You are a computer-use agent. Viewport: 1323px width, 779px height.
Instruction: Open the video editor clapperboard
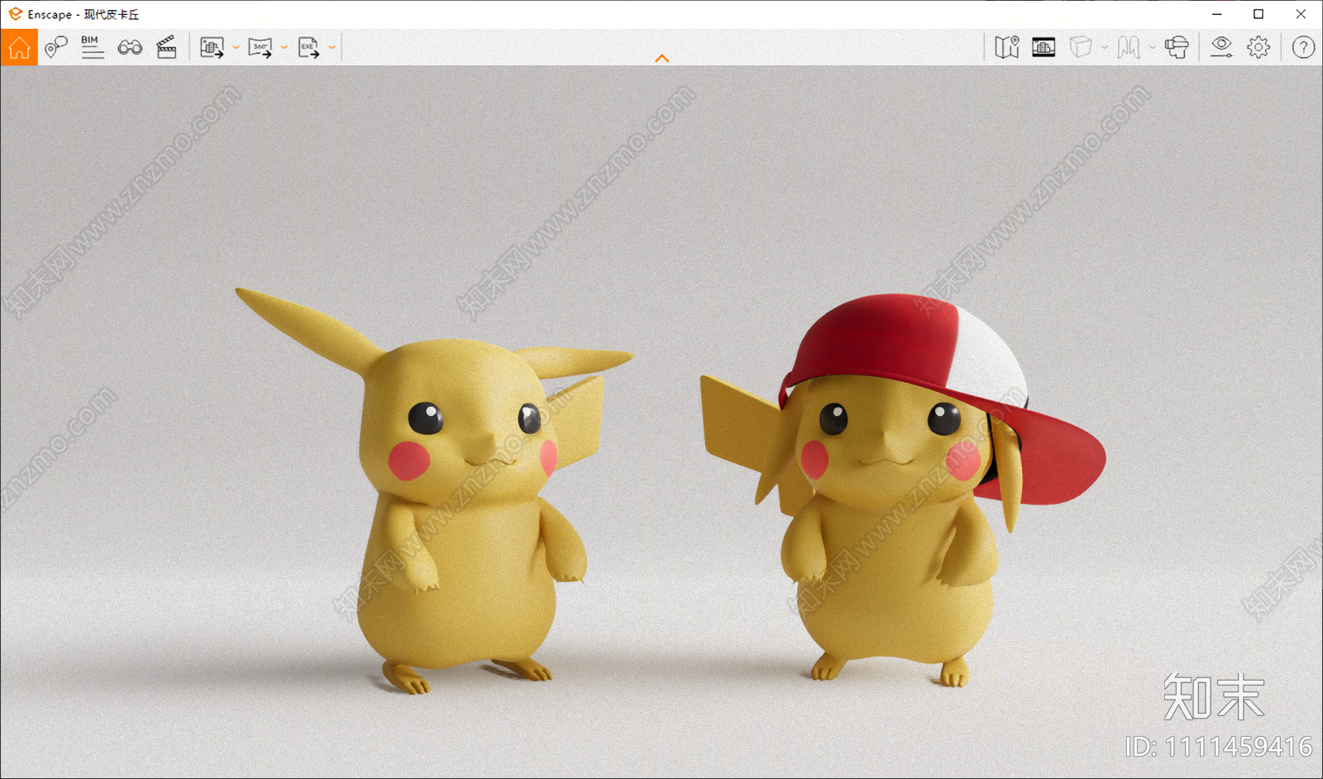166,47
